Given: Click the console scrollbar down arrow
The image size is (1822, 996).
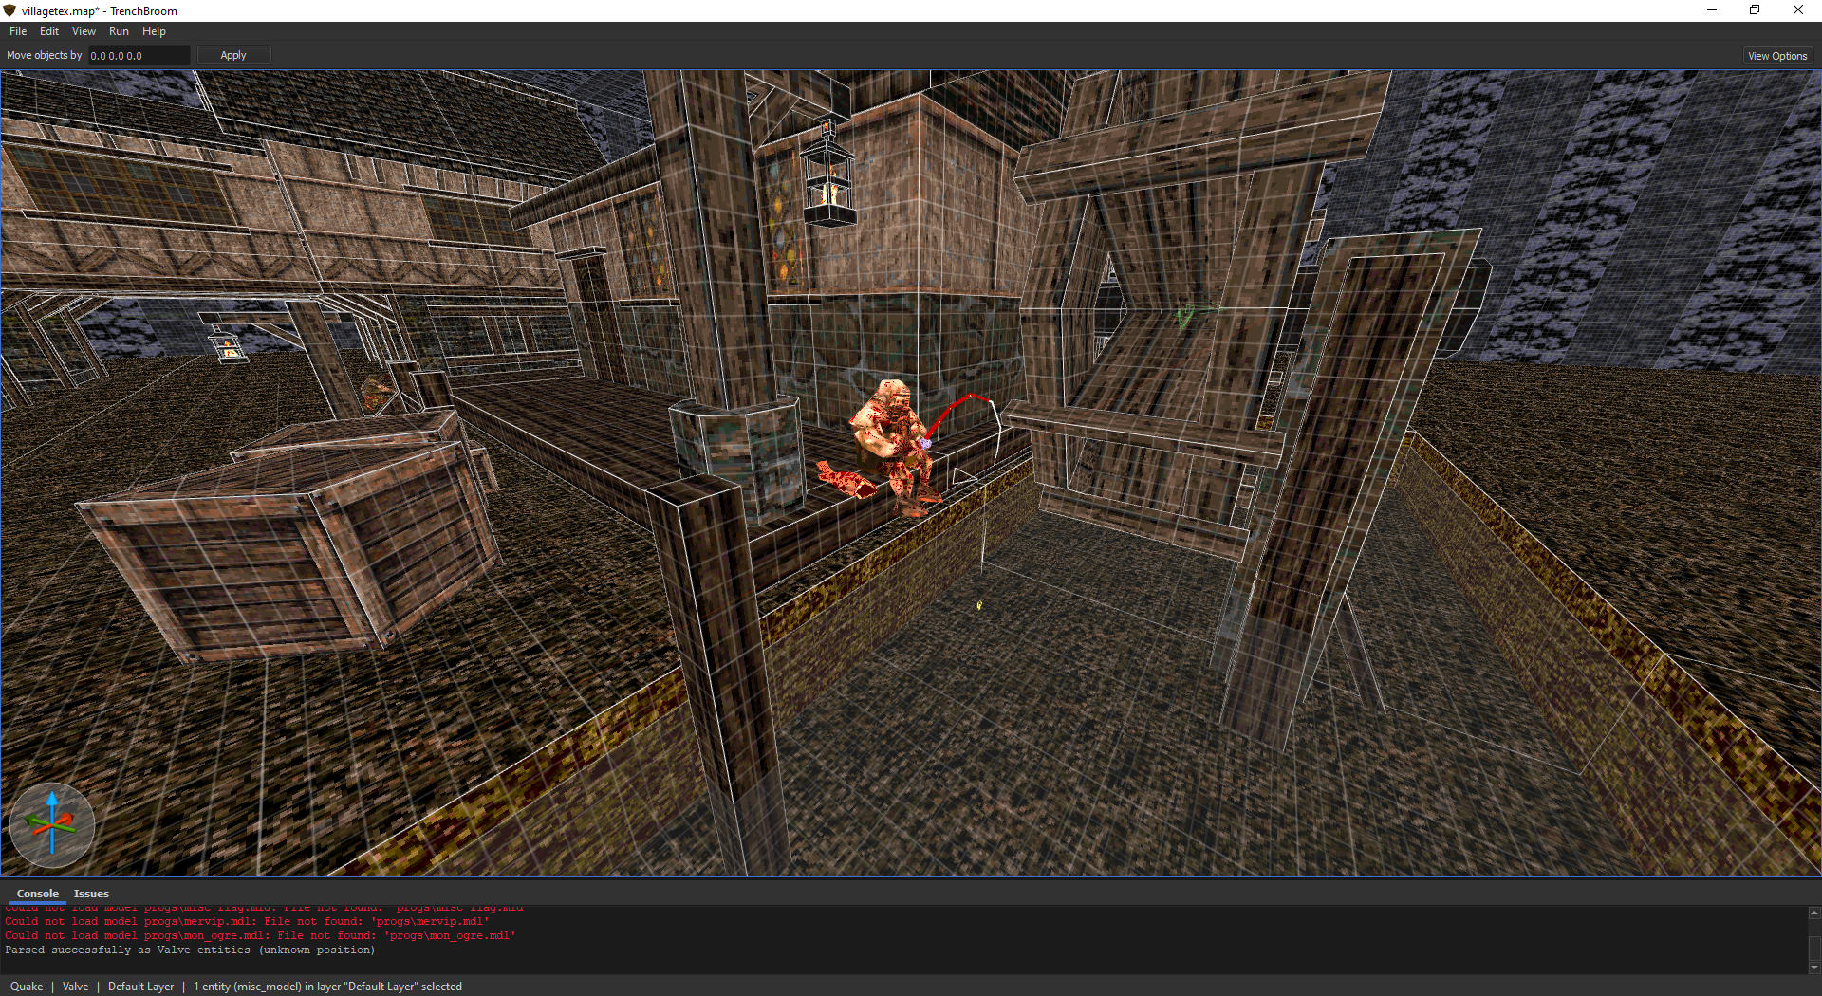Looking at the screenshot, I should 1814,968.
